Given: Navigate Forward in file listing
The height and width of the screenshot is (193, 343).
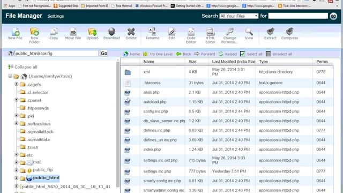Looking at the screenshot, I should click(205, 54).
